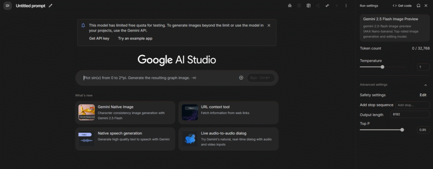Dismiss the free quota notification banner
433x169 pixels.
tap(269, 25)
